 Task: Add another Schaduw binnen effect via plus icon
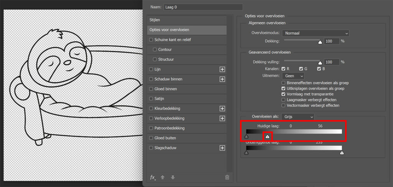(222, 79)
